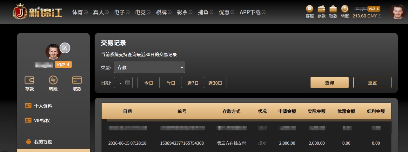Click the 优惠金额 column header
Viewport: 408px width, 152px height.
[x=346, y=111]
